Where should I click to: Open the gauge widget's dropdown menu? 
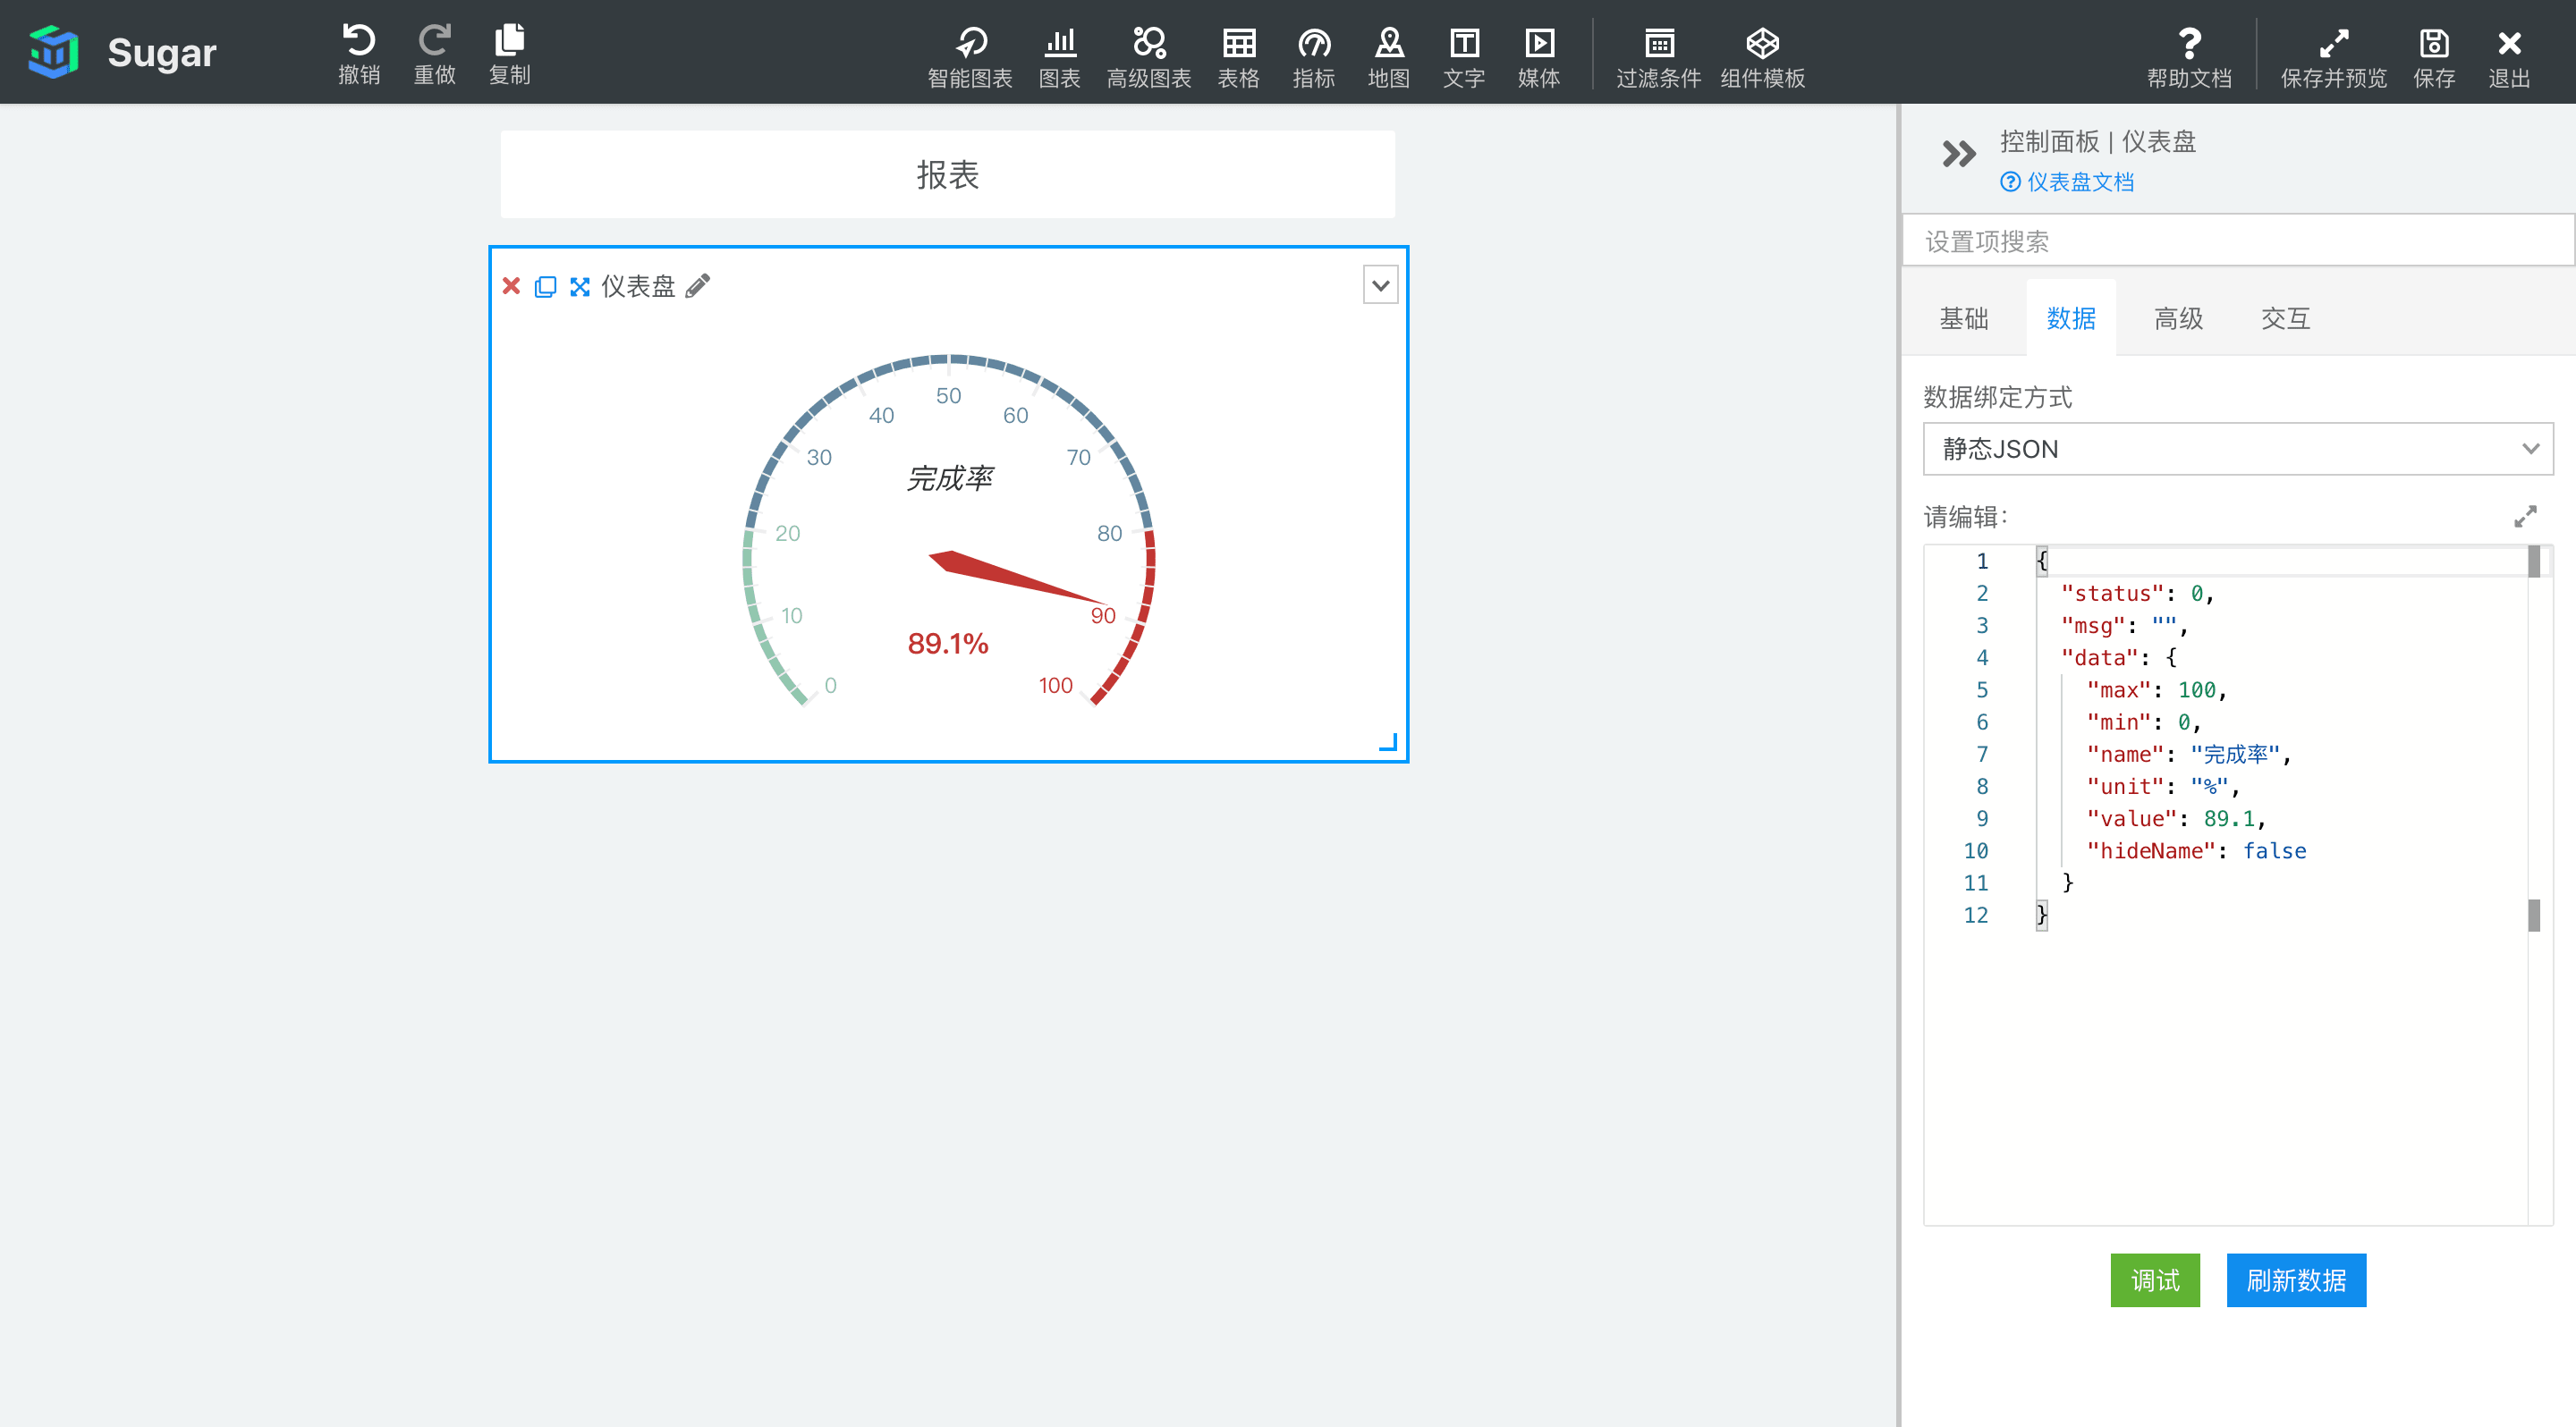pos(1380,286)
